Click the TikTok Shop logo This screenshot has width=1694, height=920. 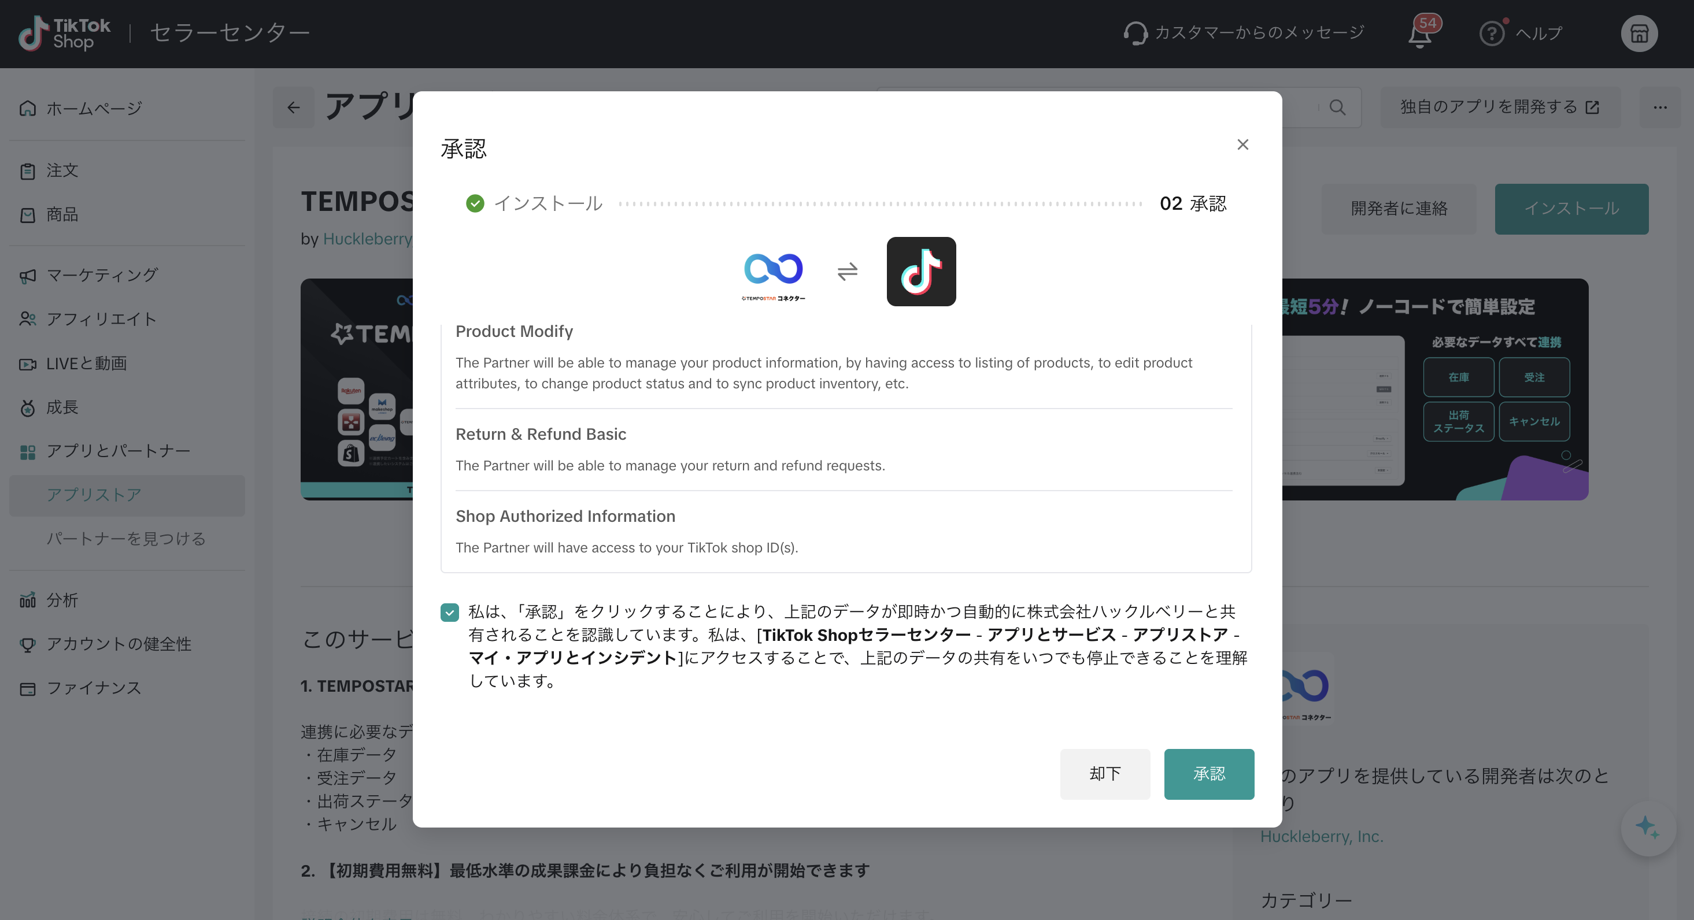pyautogui.click(x=64, y=33)
